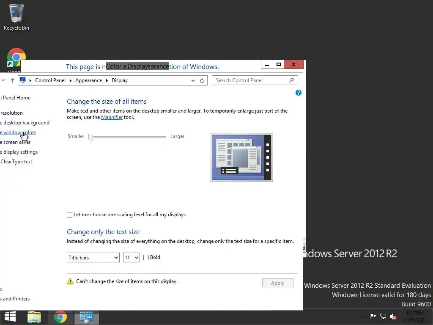Image resolution: width=433 pixels, height=325 pixels.
Task: Go to Appearance breadcrumb
Action: (88, 80)
